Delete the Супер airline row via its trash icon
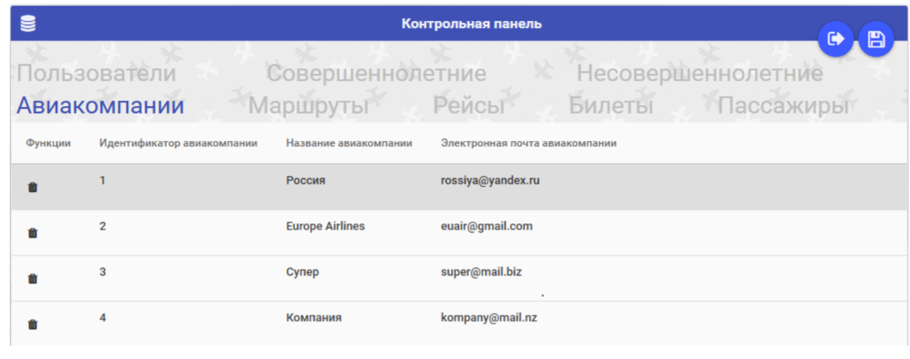 32,279
